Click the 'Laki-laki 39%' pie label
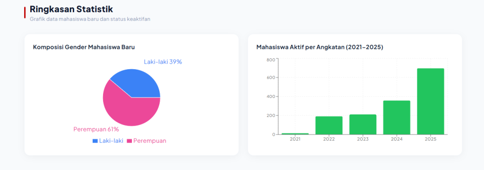This screenshot has width=484, height=170. [163, 62]
